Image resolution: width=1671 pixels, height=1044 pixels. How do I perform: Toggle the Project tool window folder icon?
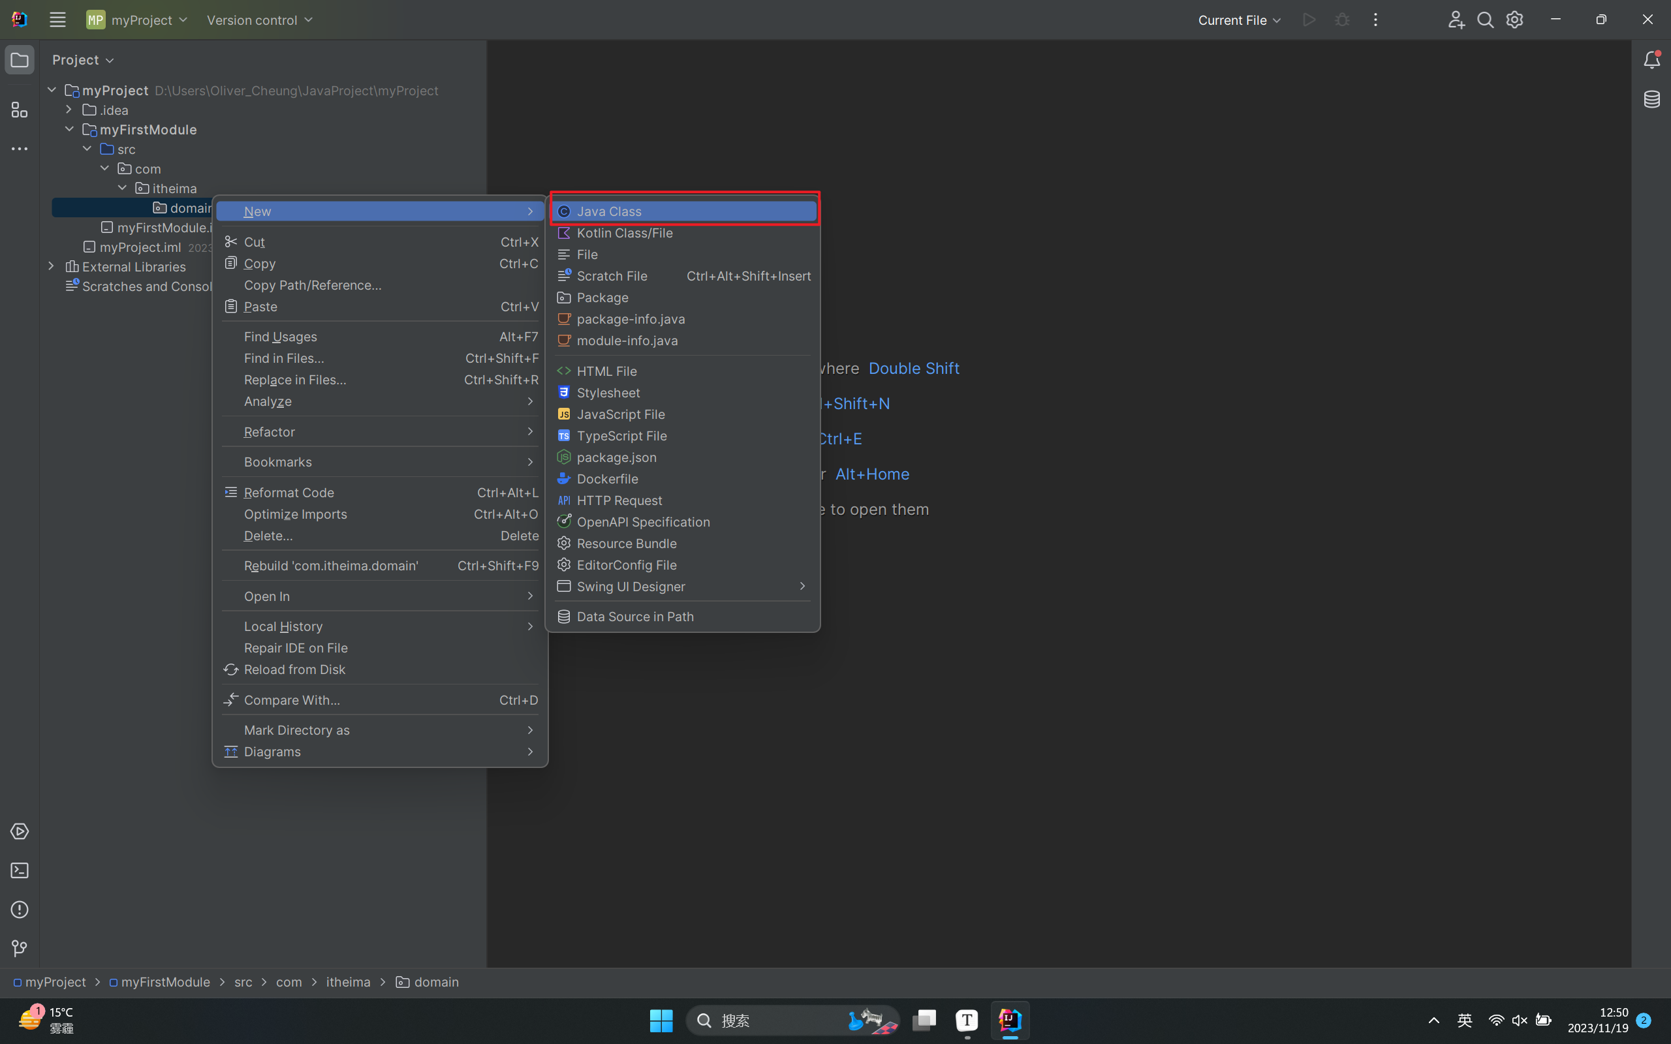pos(20,60)
